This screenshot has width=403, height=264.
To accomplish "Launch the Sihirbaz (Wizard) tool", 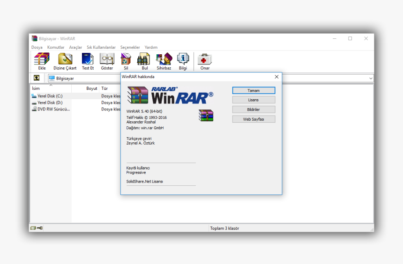I will (x=164, y=59).
